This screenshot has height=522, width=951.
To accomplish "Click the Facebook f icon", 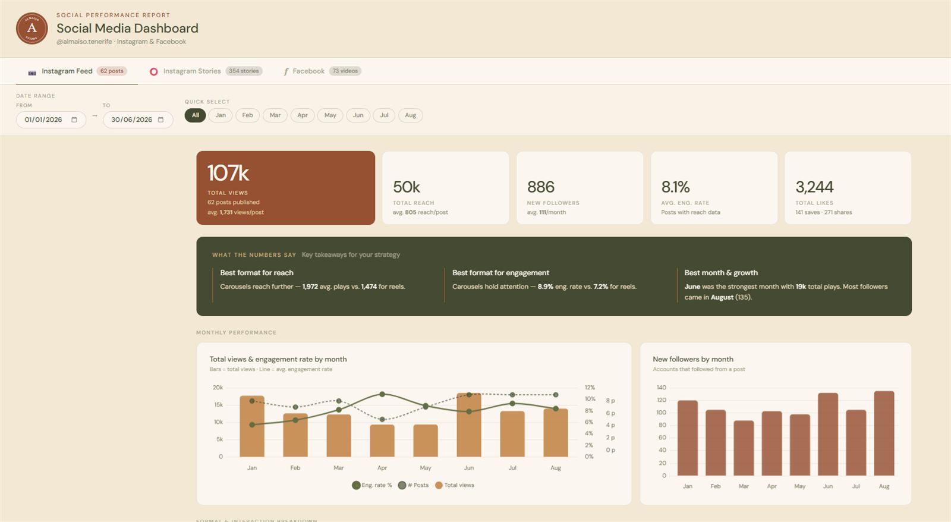I will click(x=286, y=71).
